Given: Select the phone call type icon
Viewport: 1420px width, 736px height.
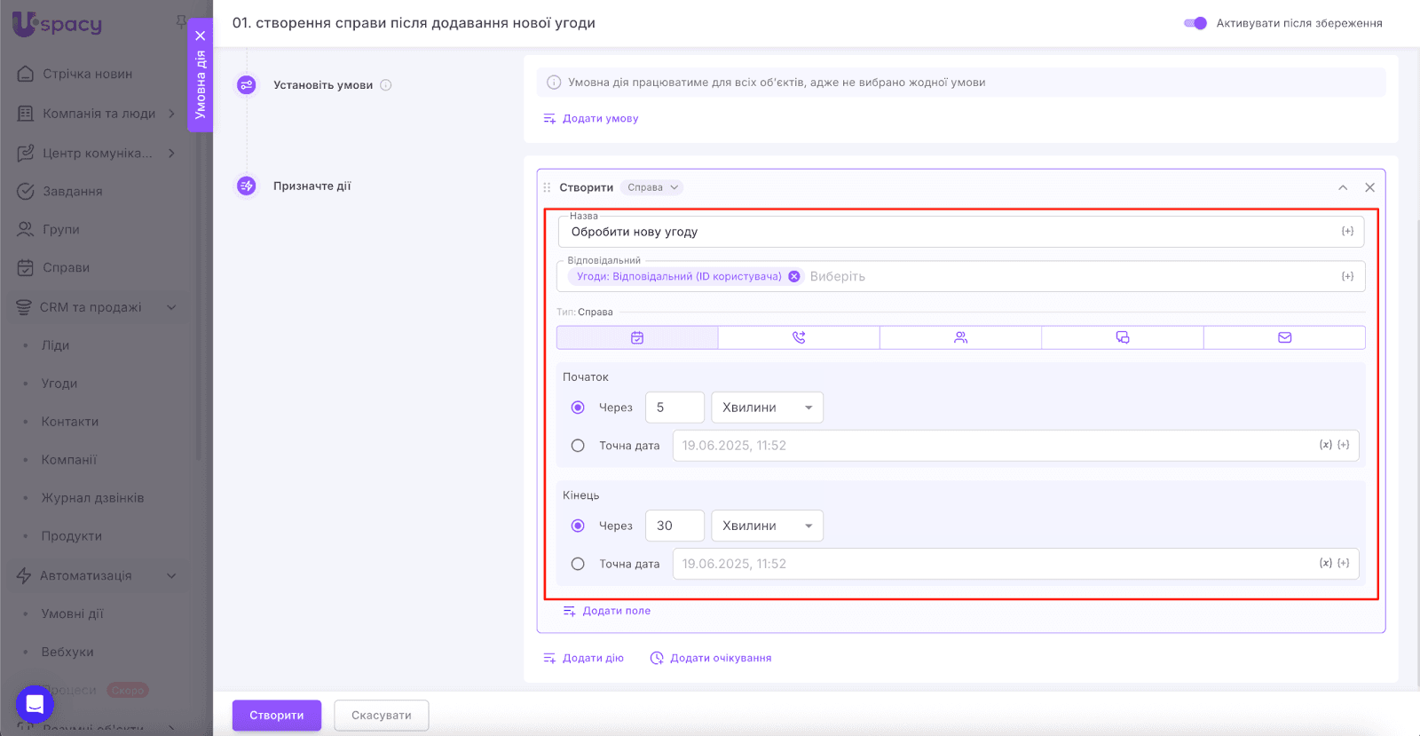Looking at the screenshot, I should (x=799, y=337).
